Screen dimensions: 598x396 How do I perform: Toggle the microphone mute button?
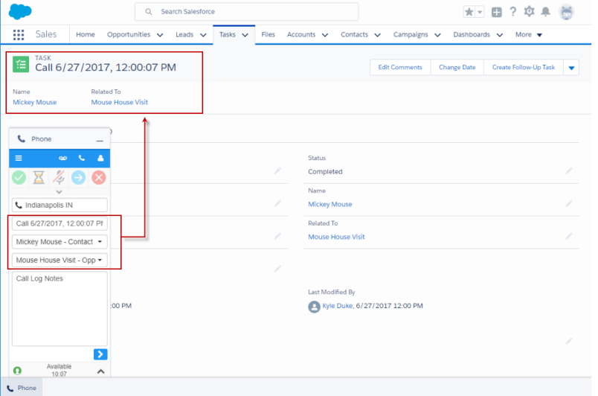point(59,177)
